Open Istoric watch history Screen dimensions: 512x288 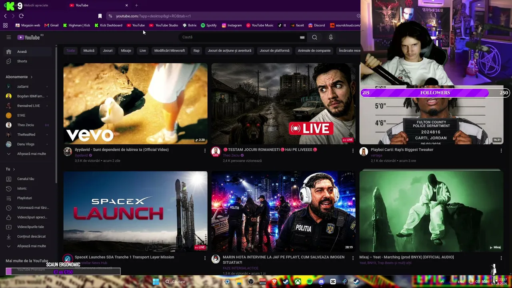click(x=28, y=188)
